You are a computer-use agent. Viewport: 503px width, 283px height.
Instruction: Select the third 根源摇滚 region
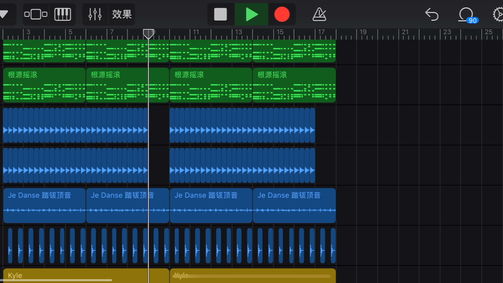(x=211, y=85)
